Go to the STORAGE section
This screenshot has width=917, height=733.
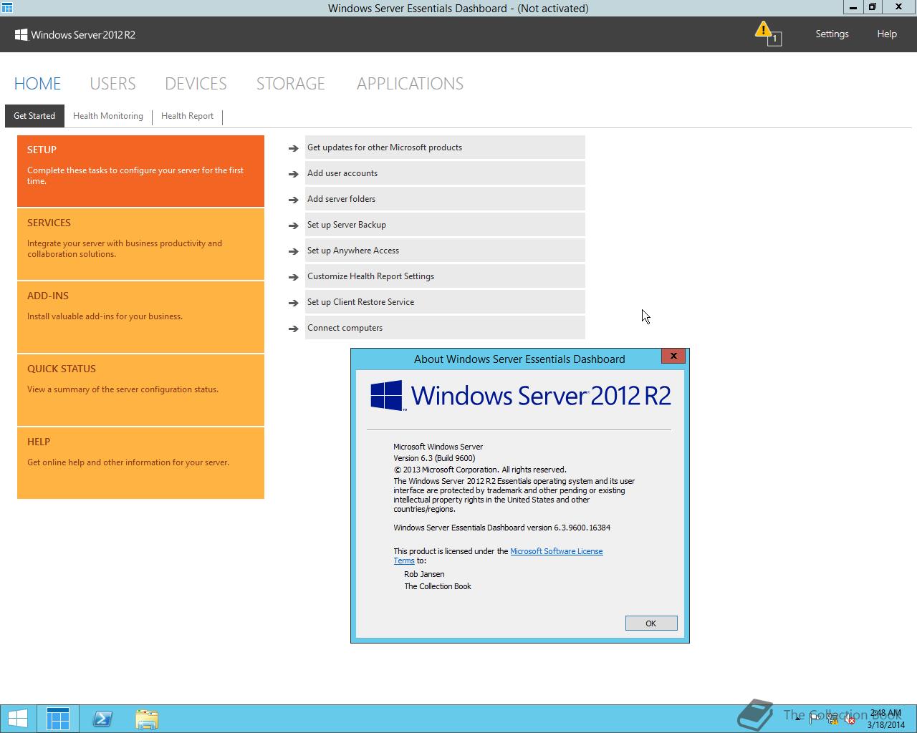coord(291,84)
